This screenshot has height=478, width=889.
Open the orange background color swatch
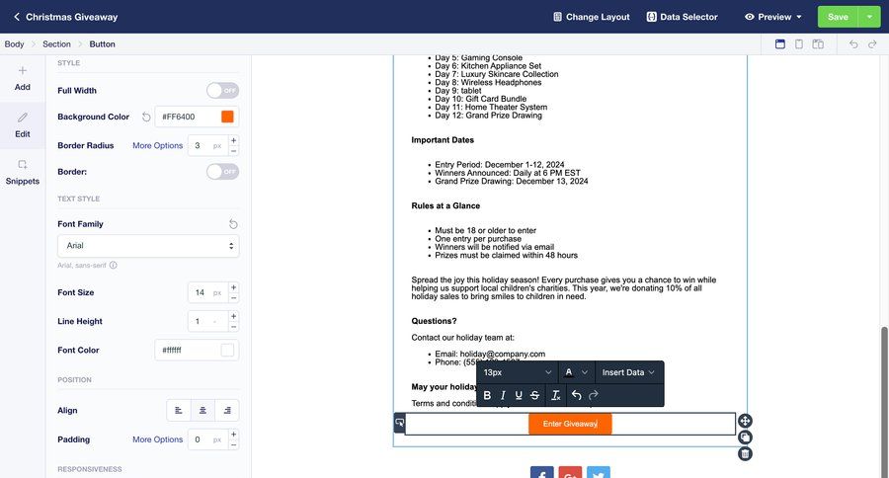click(227, 117)
